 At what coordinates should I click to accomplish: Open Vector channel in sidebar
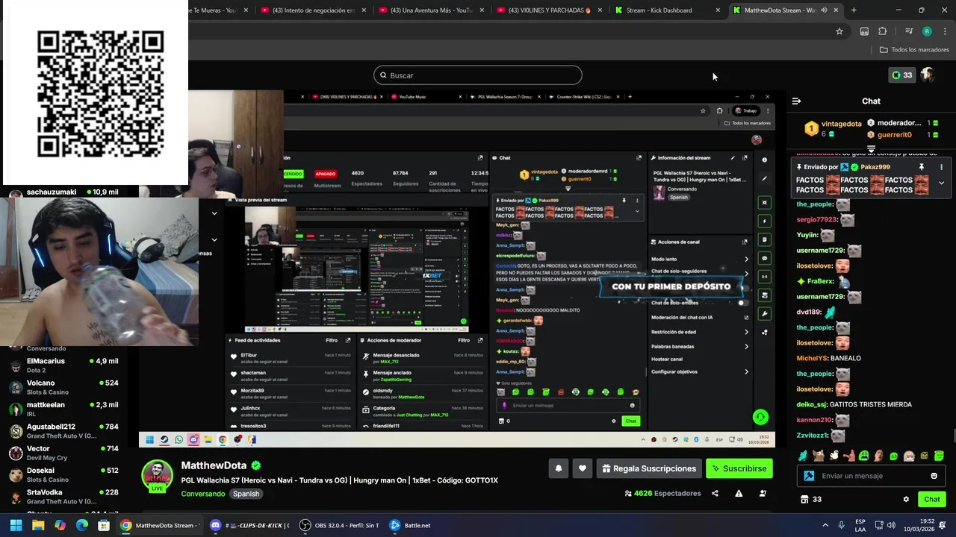point(63,453)
